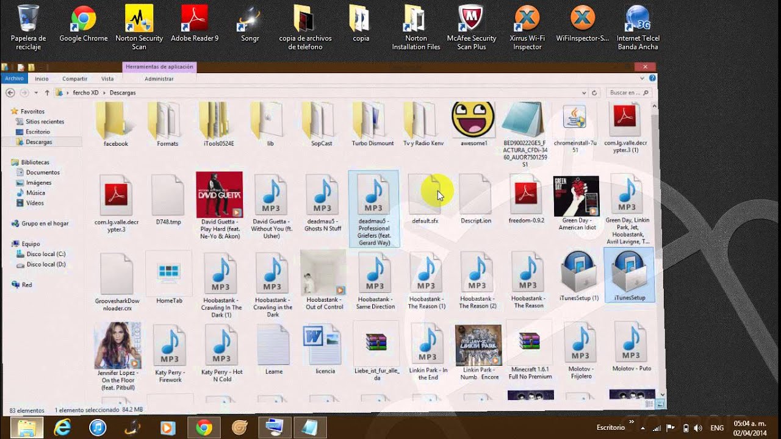Select David Guetta - Play Hard file

pyautogui.click(x=220, y=206)
